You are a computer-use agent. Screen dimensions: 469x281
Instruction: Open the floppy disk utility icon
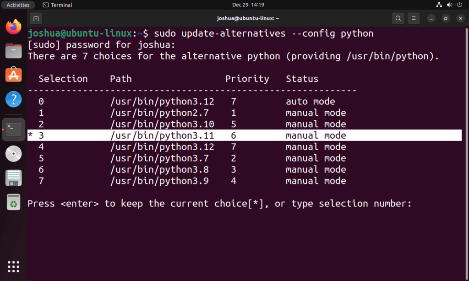[x=13, y=178]
